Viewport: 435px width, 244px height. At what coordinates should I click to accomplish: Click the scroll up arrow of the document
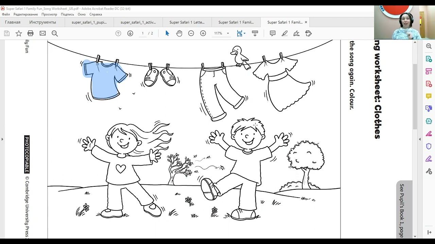coord(415,42)
